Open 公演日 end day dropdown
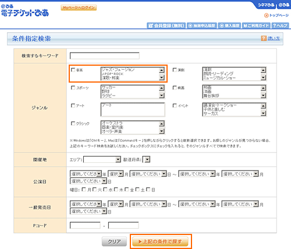The image size is (291, 249). pos(88,181)
